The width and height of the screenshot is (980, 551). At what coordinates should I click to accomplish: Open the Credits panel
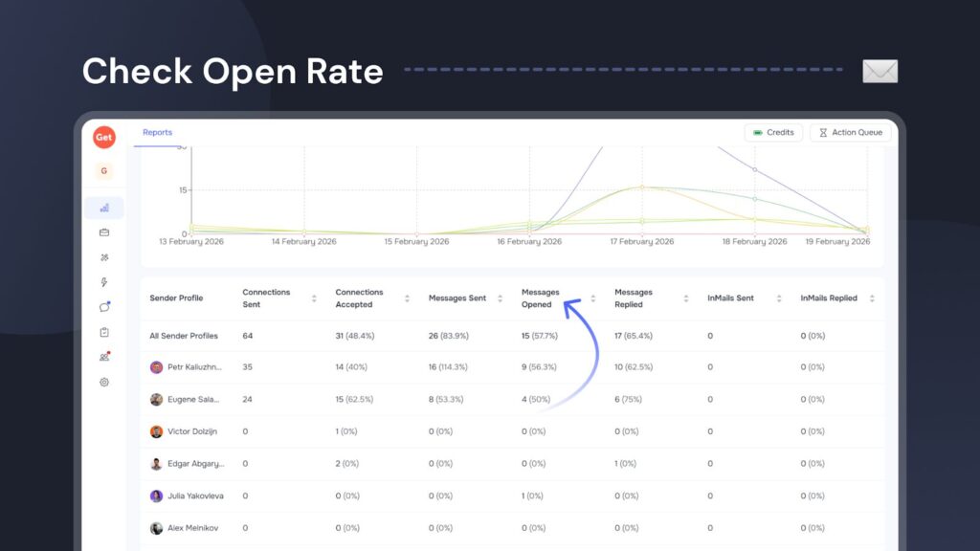pos(773,133)
